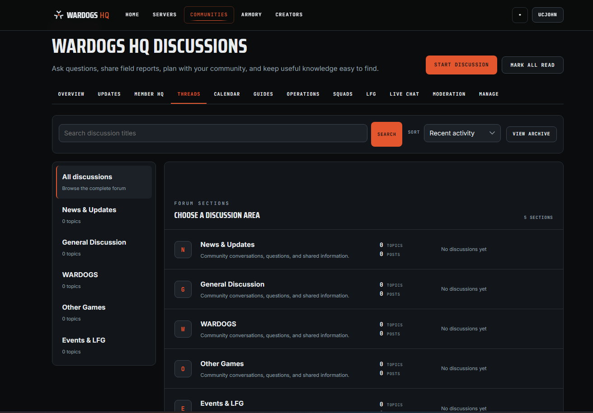Open the News & Updates 'N' section icon
Viewport: 593px width, 413px height.
[183, 250]
